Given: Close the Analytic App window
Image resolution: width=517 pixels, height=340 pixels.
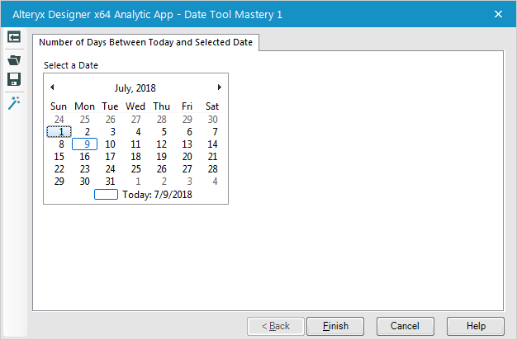Looking at the screenshot, I should click(x=498, y=14).
